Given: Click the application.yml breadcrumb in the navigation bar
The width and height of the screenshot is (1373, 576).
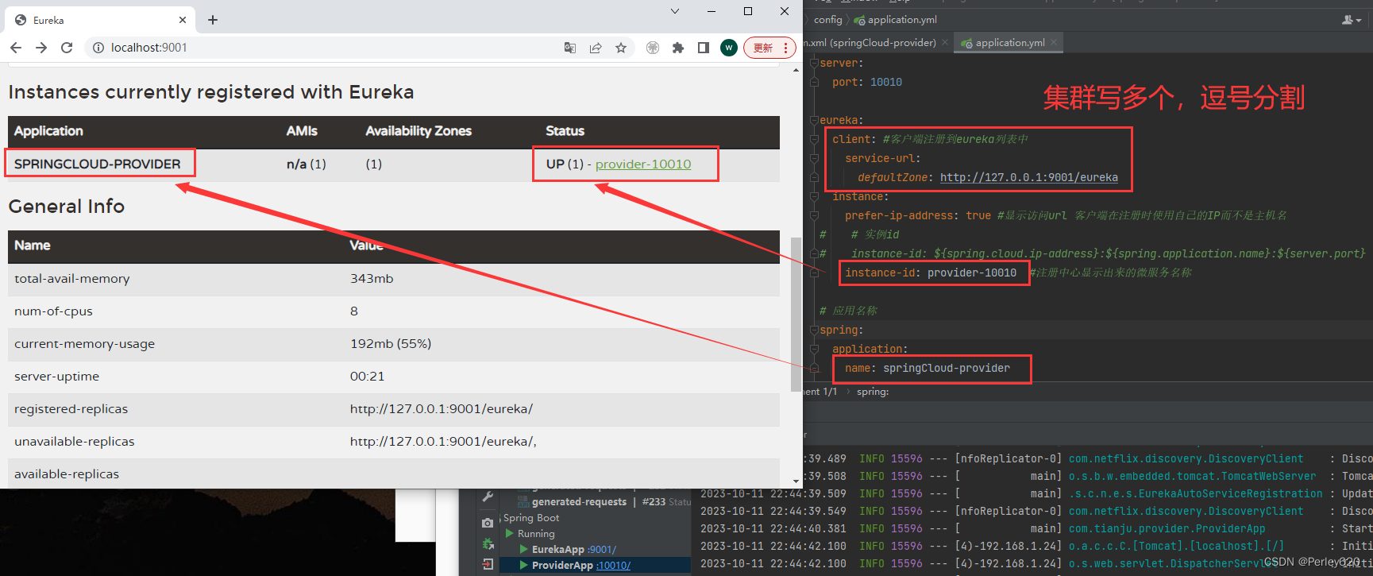Looking at the screenshot, I should [x=896, y=20].
